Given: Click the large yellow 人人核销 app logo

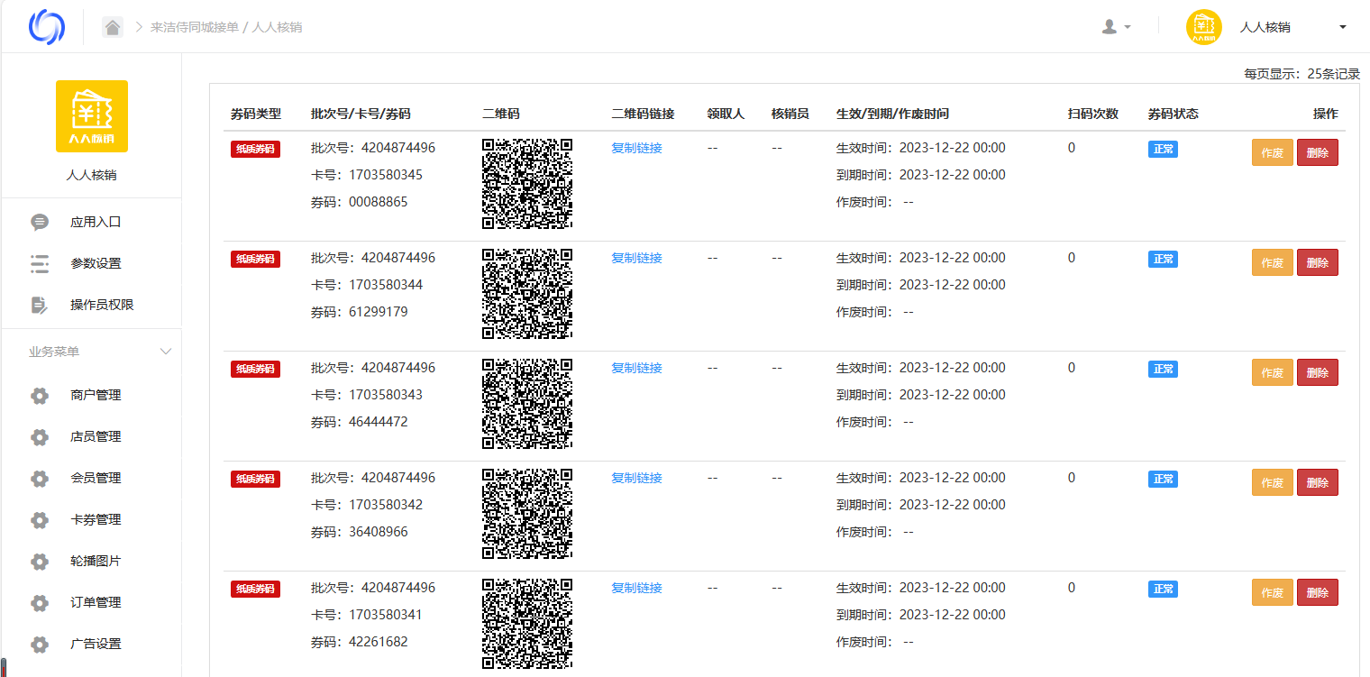Looking at the screenshot, I should click(92, 116).
